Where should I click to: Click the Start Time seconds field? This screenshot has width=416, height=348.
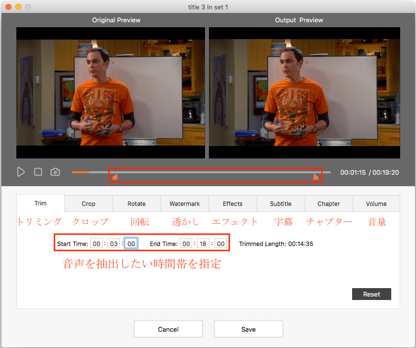coord(131,244)
